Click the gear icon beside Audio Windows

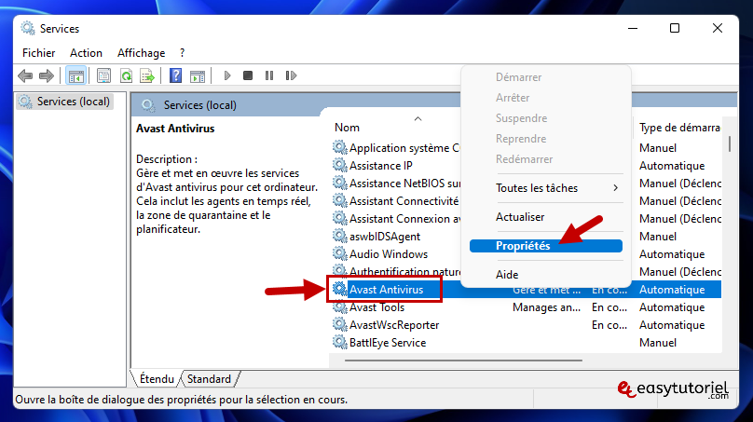339,253
